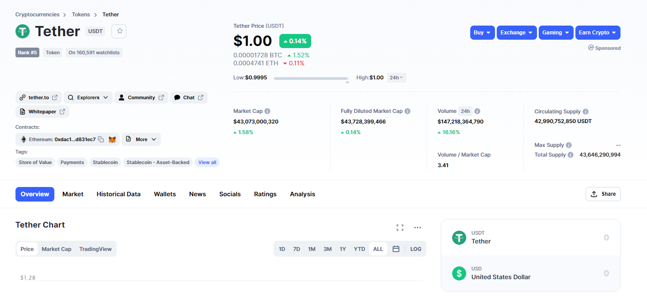
Task: Click USDT Tether logo in converter
Action: (x=459, y=238)
